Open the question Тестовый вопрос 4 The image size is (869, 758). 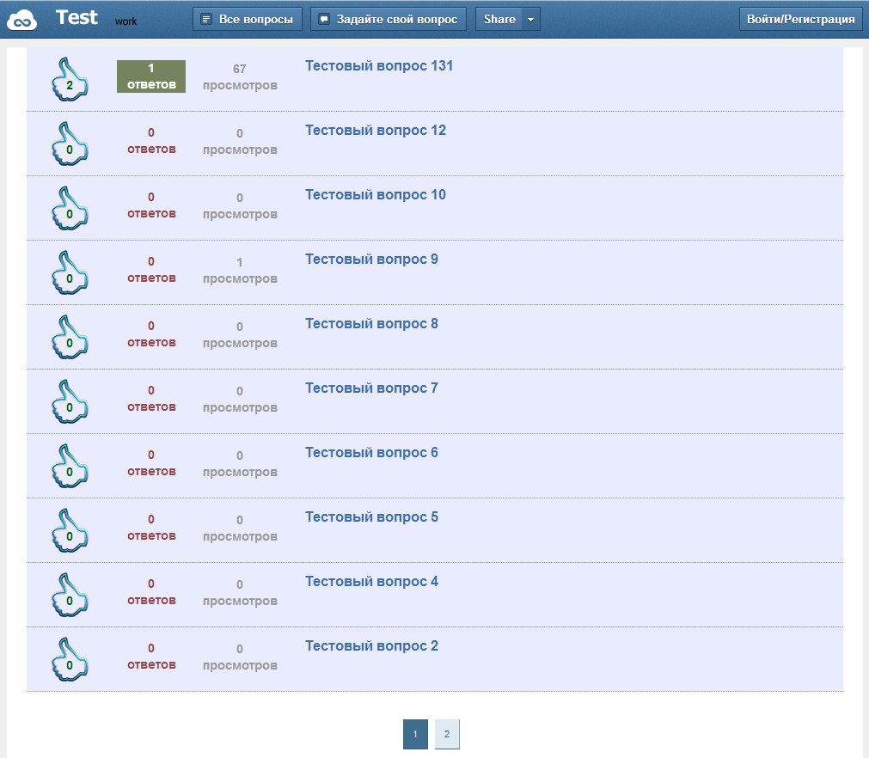pos(372,582)
